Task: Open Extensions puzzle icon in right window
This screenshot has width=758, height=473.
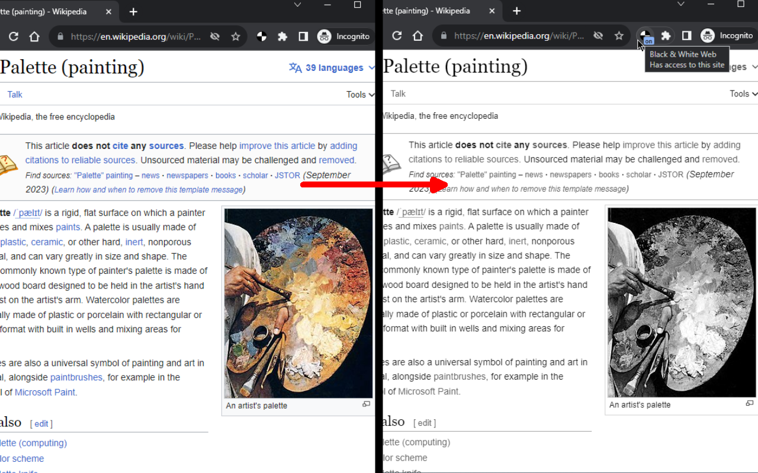Action: click(x=666, y=36)
